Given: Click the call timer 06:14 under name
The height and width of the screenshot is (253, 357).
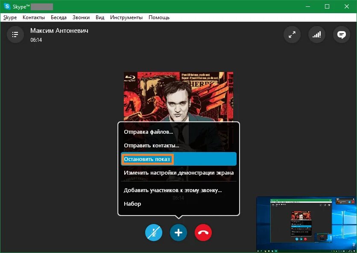Looking at the screenshot, I should 36,40.
